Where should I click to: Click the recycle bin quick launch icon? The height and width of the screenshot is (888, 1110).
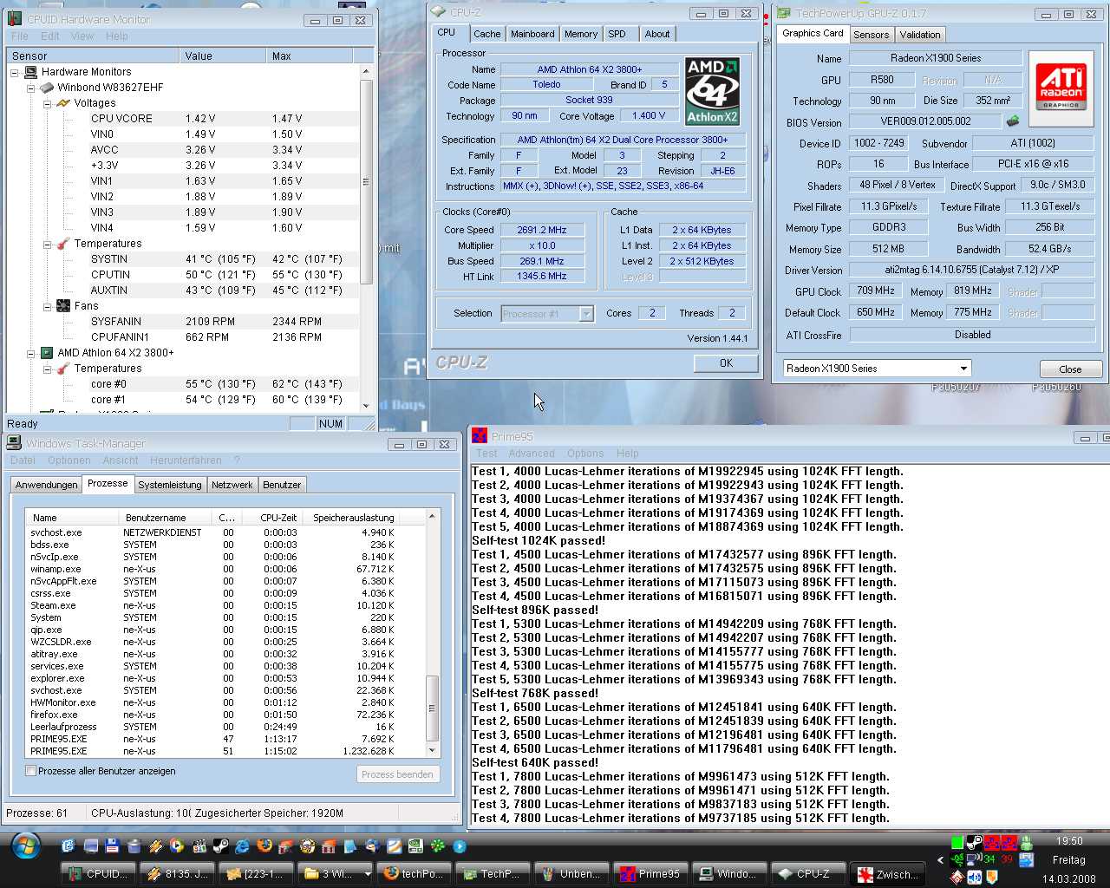point(134,846)
